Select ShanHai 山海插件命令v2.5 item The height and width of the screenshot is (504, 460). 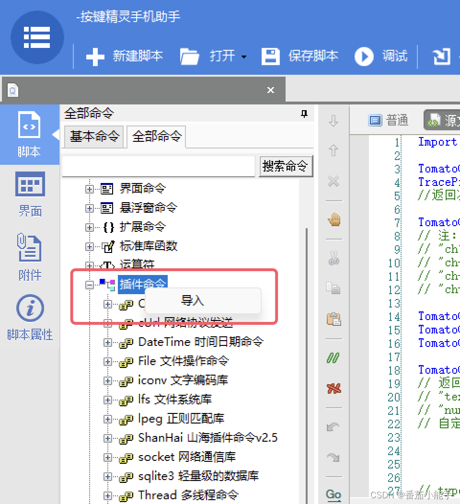pos(207,438)
